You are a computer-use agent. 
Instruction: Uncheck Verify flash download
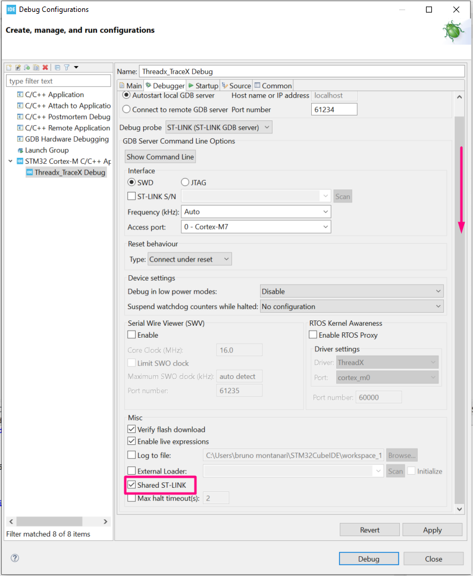coord(131,429)
